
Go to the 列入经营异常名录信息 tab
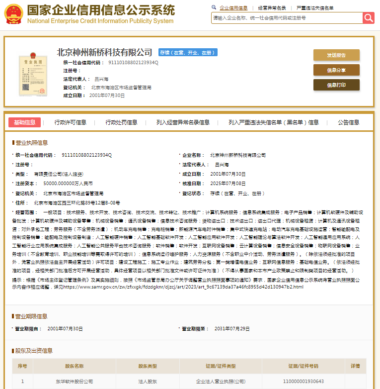[x=183, y=122]
